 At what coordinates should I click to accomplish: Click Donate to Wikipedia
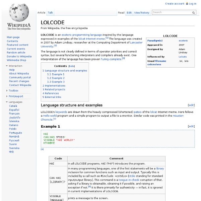pos(19,56)
